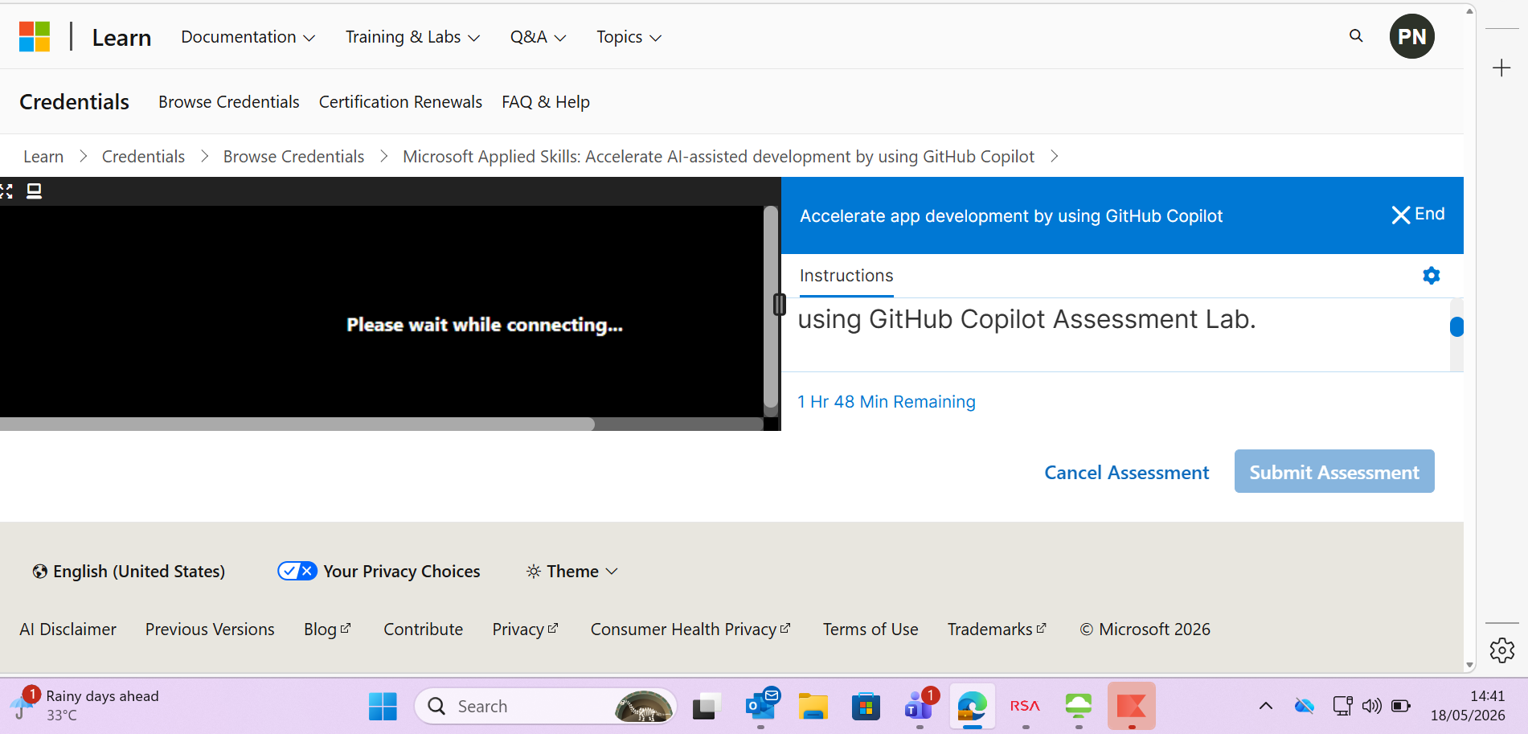Open the weather widget Rainy days ahead
This screenshot has width=1528, height=734.
coord(84,705)
